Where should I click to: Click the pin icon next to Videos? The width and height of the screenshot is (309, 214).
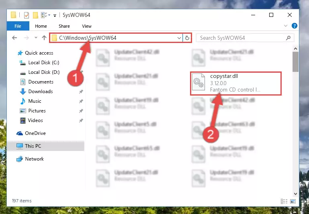pos(81,120)
